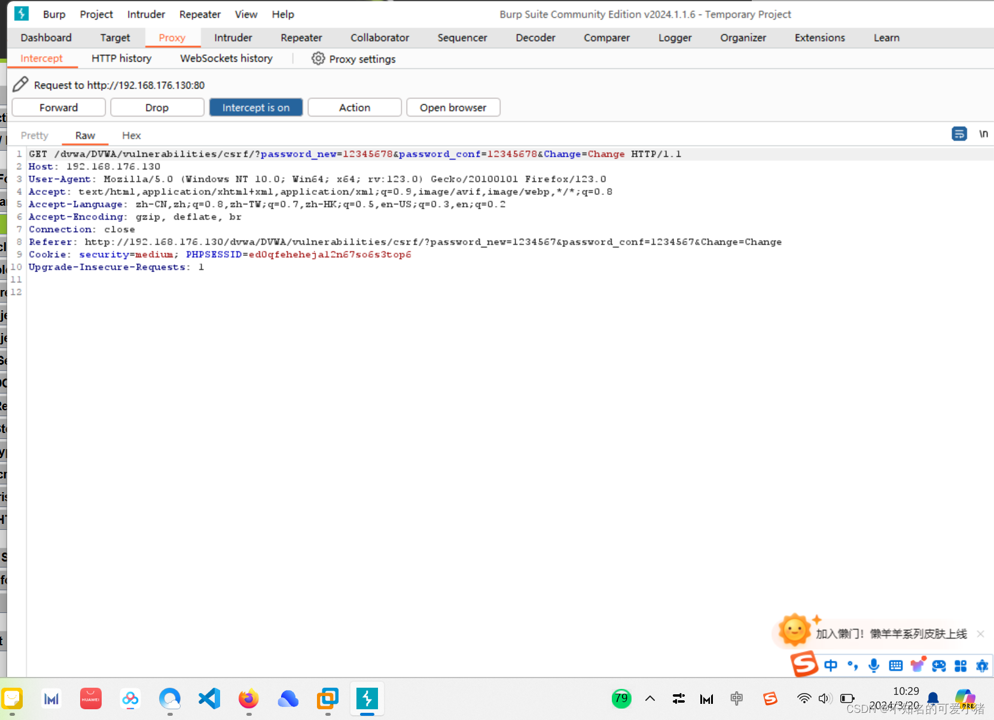This screenshot has height=720, width=994.
Task: Click the Sogou input S logo
Action: 804,664
